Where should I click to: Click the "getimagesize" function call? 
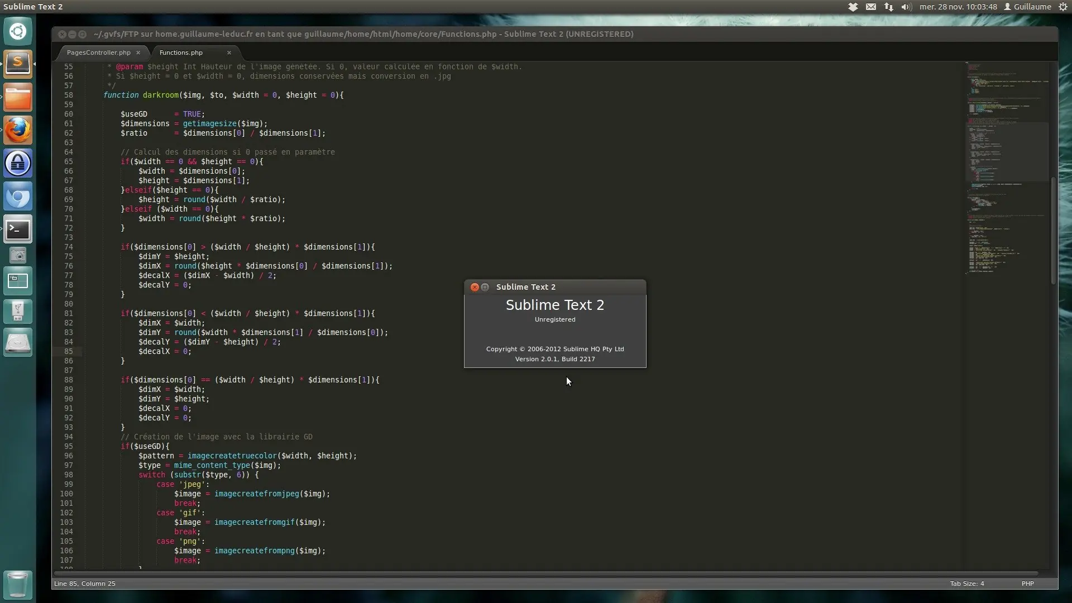210,123
